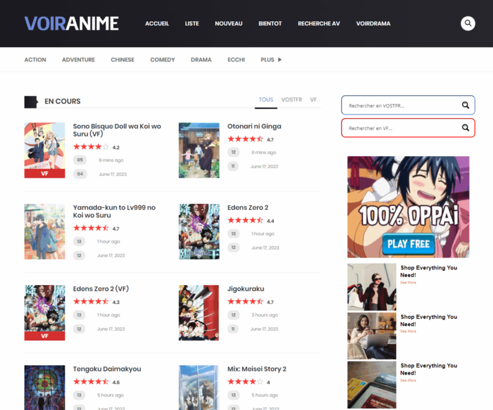Image resolution: width=493 pixels, height=410 pixels.
Task: Open Mix: Meisei Story 2 title
Action: click(257, 369)
